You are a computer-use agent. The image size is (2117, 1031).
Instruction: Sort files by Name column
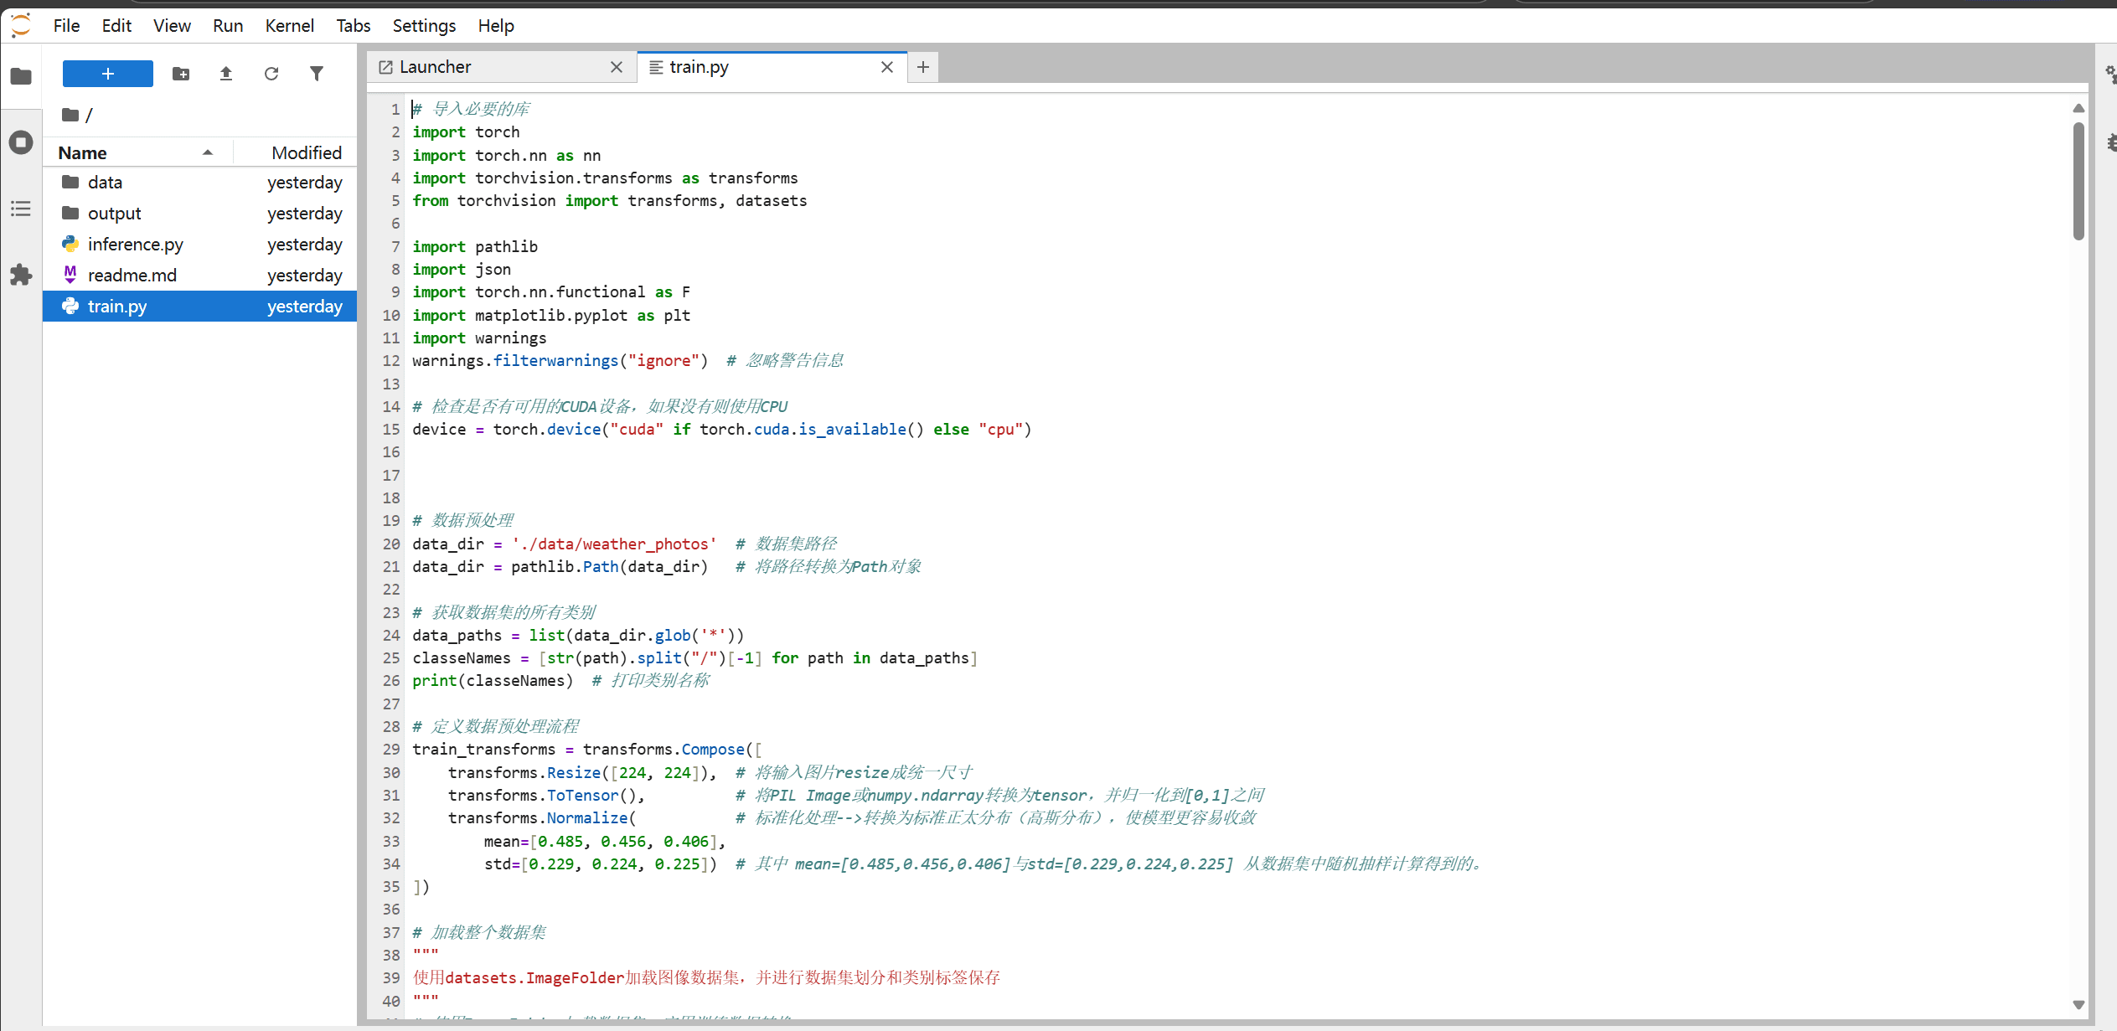[83, 152]
